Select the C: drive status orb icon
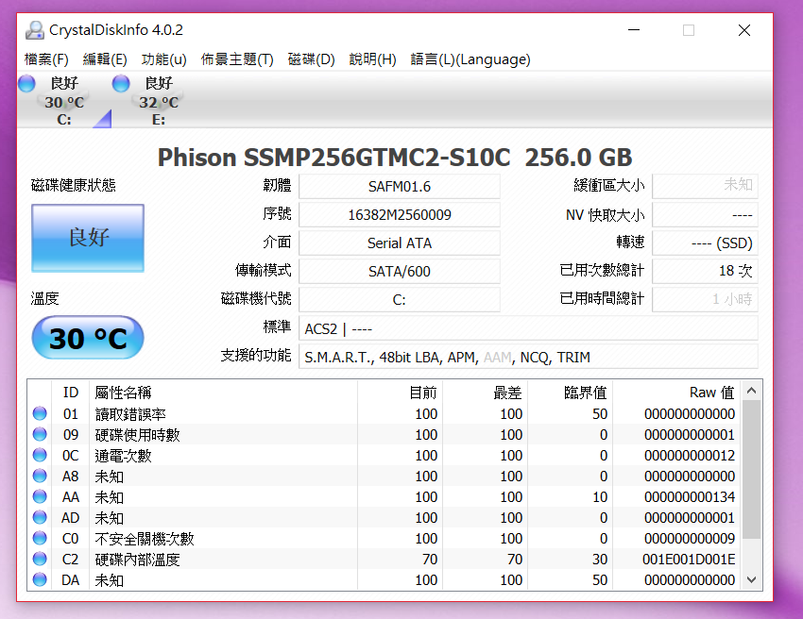Image resolution: width=803 pixels, height=619 pixels. pos(26,83)
